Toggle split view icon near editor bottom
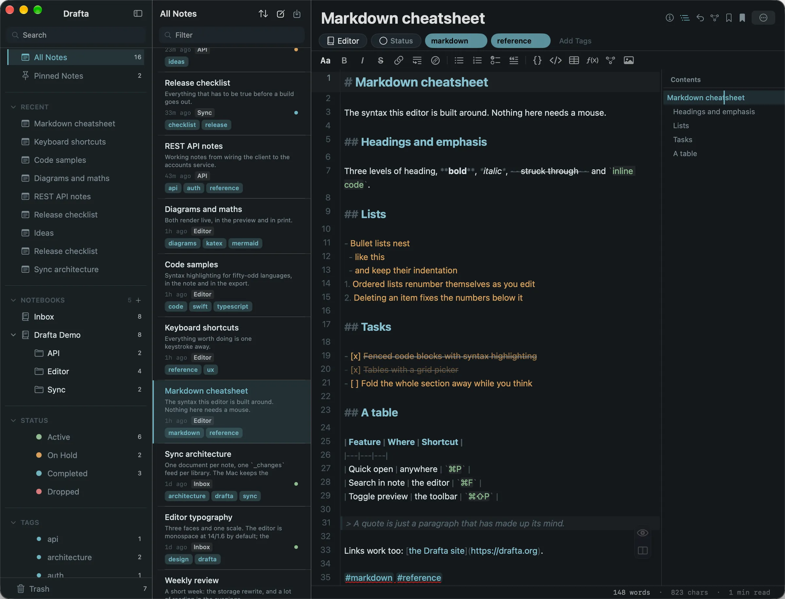Viewport: 785px width, 599px height. pos(642,551)
